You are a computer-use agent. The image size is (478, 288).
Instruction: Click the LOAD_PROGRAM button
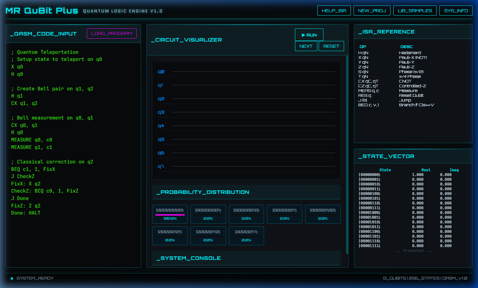[112, 34]
